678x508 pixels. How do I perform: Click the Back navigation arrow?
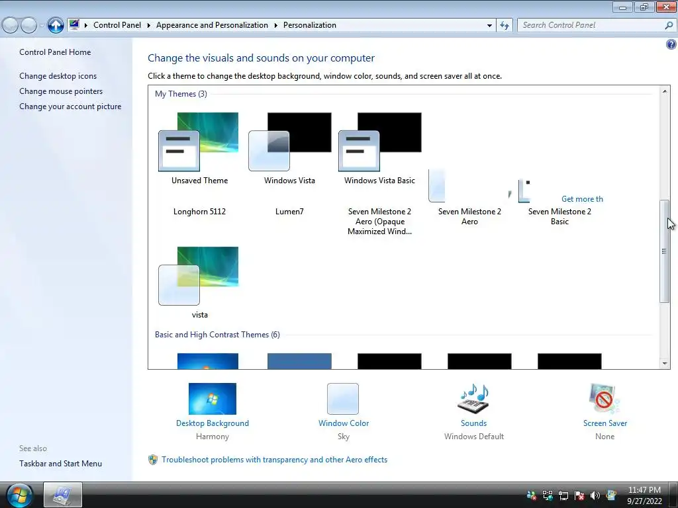(x=11, y=26)
